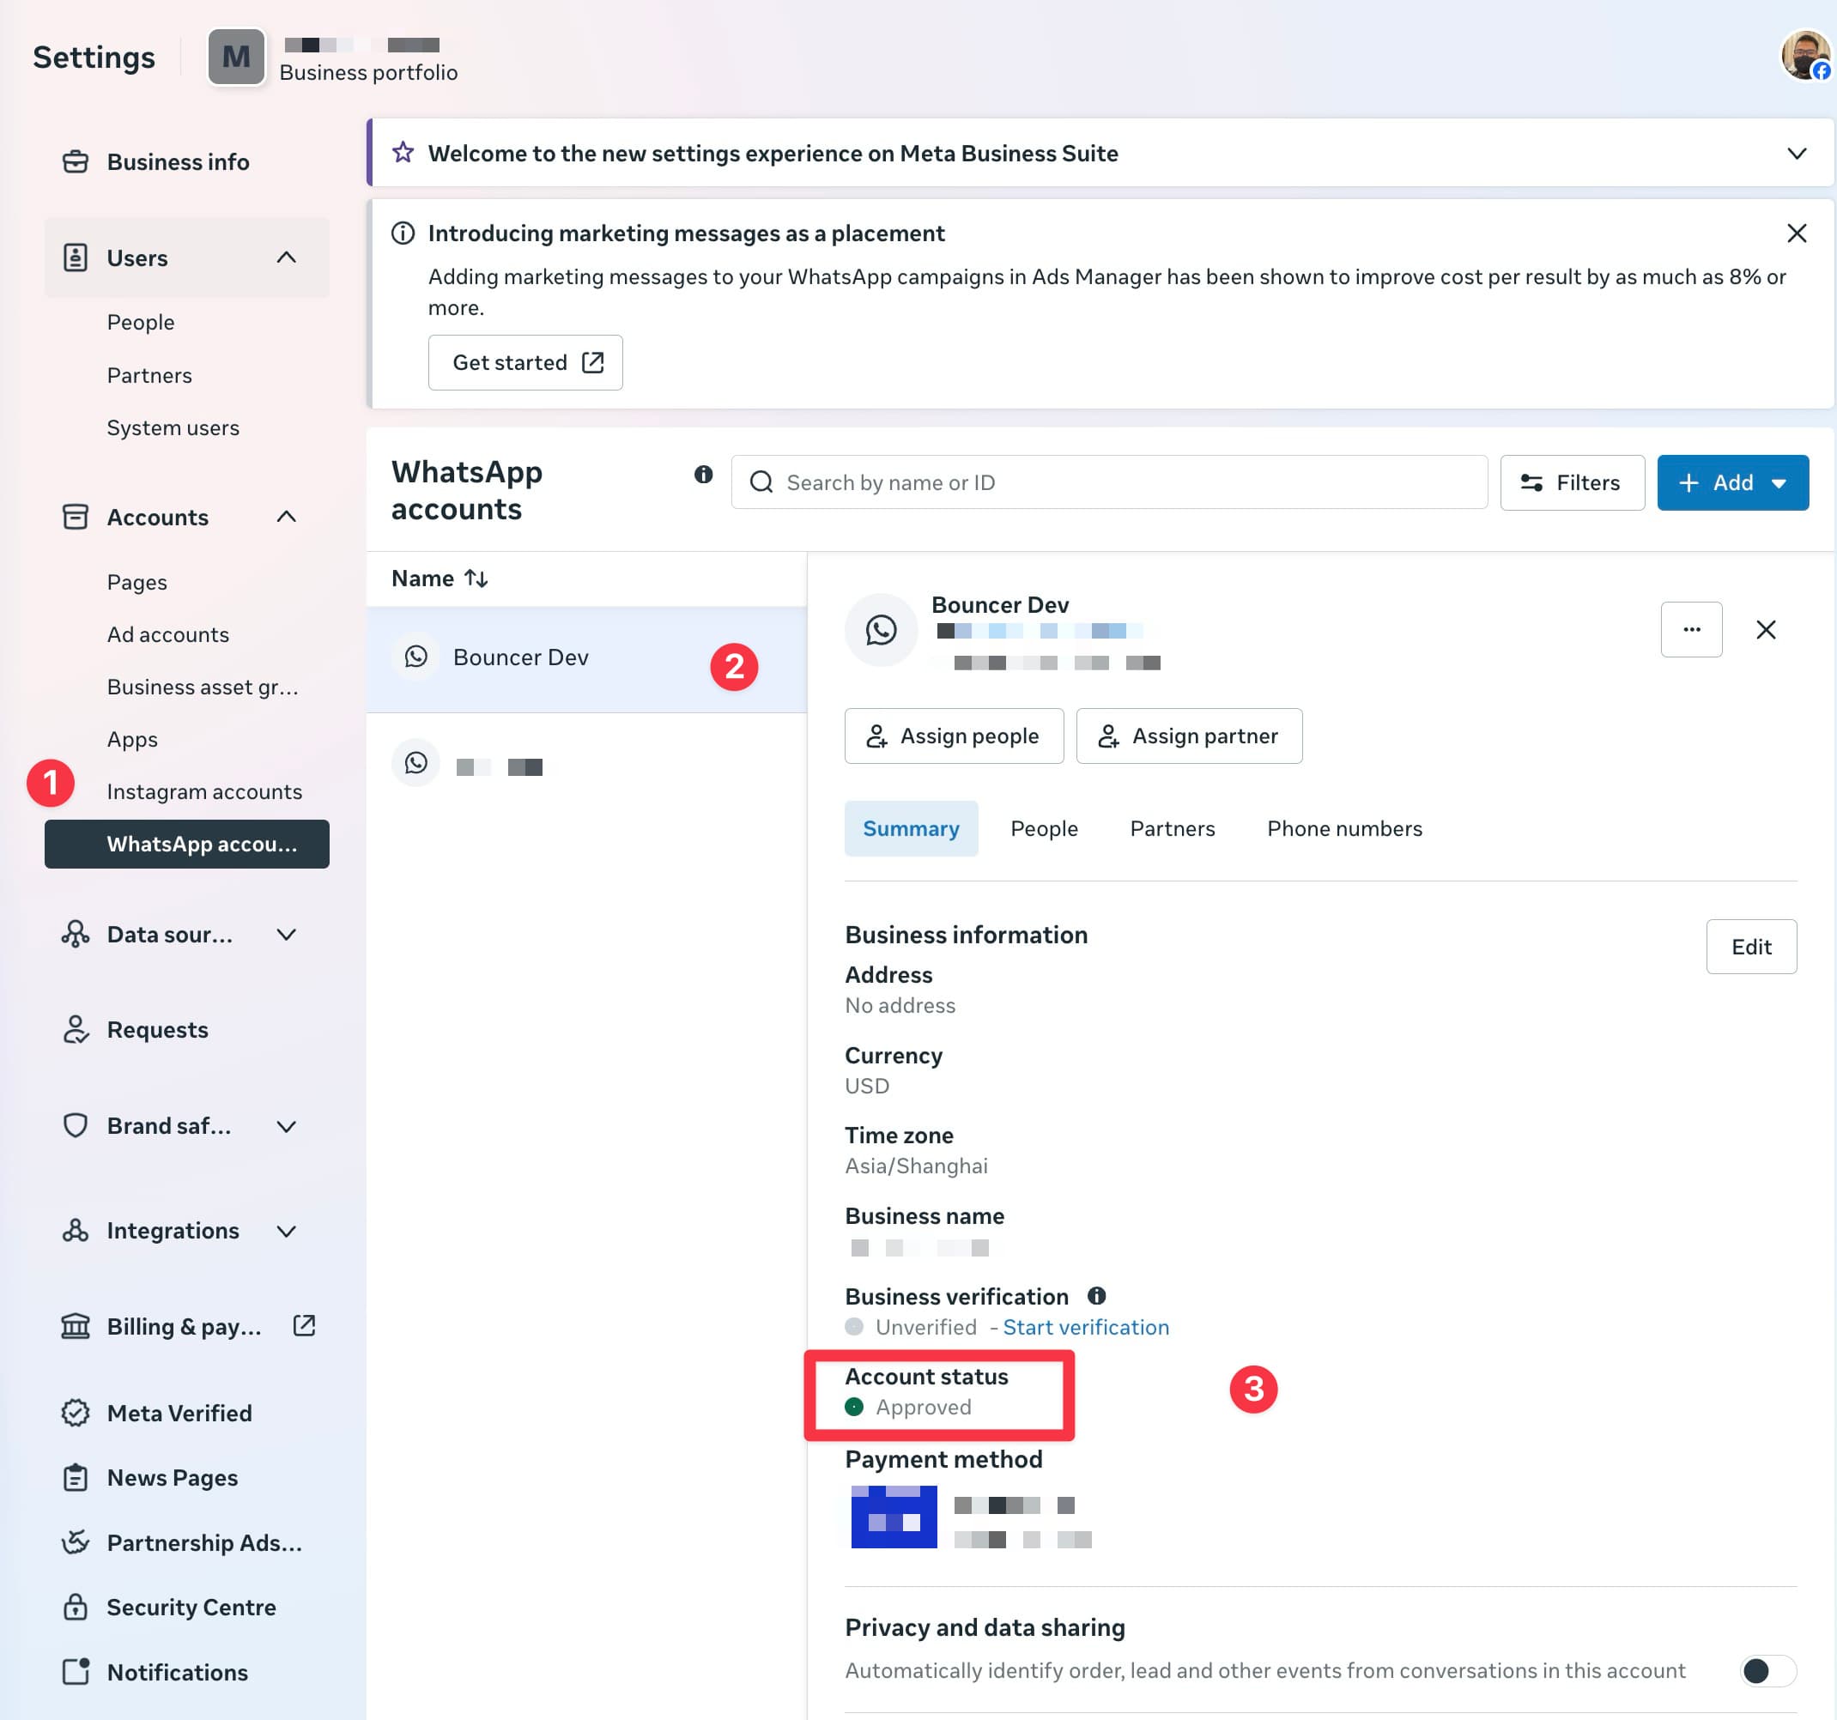The height and width of the screenshot is (1720, 1837).
Task: Click the WhatsApp accounts info icon
Action: click(703, 474)
